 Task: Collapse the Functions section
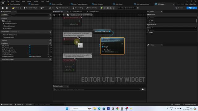coord(2,32)
